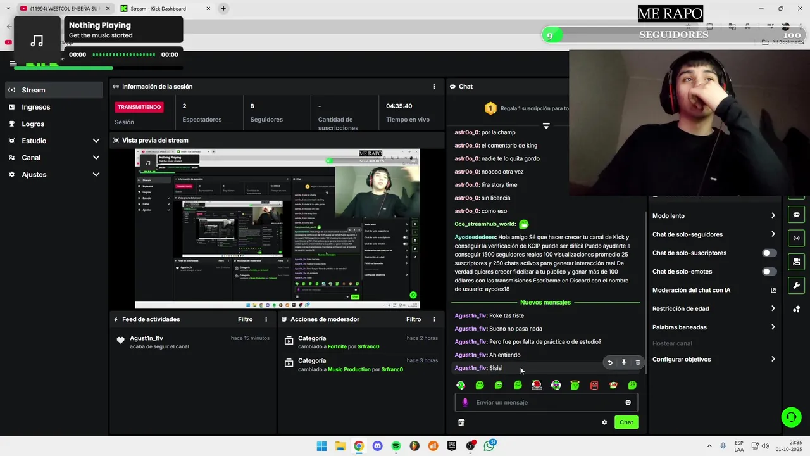This screenshot has width=810, height=456.
Task: Jump to Nuevos mensajes in chat
Action: click(545, 302)
